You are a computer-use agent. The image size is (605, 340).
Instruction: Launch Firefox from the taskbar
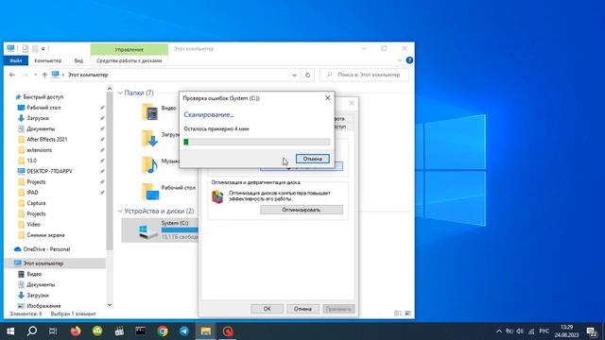[x=76, y=331]
